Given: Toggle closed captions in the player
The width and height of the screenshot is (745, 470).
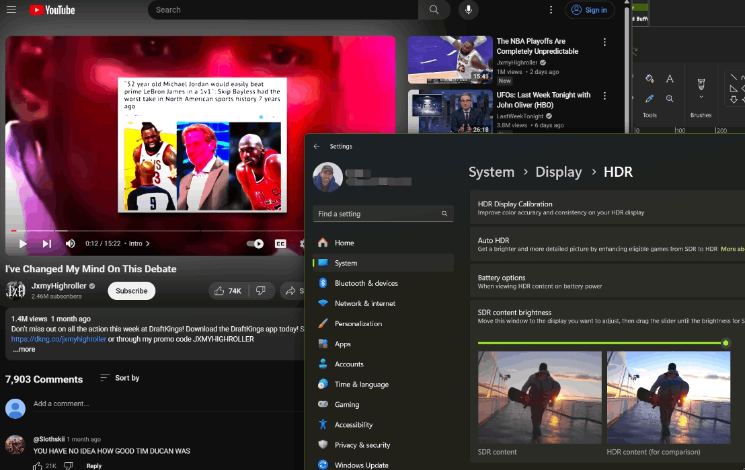Looking at the screenshot, I should 280,244.
